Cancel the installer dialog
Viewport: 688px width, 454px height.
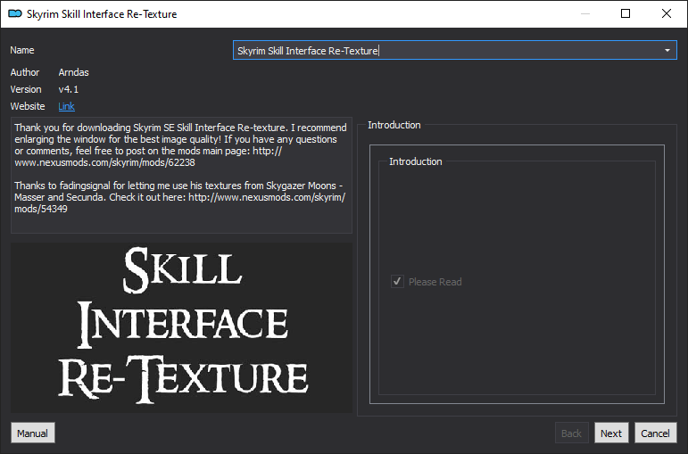656,433
